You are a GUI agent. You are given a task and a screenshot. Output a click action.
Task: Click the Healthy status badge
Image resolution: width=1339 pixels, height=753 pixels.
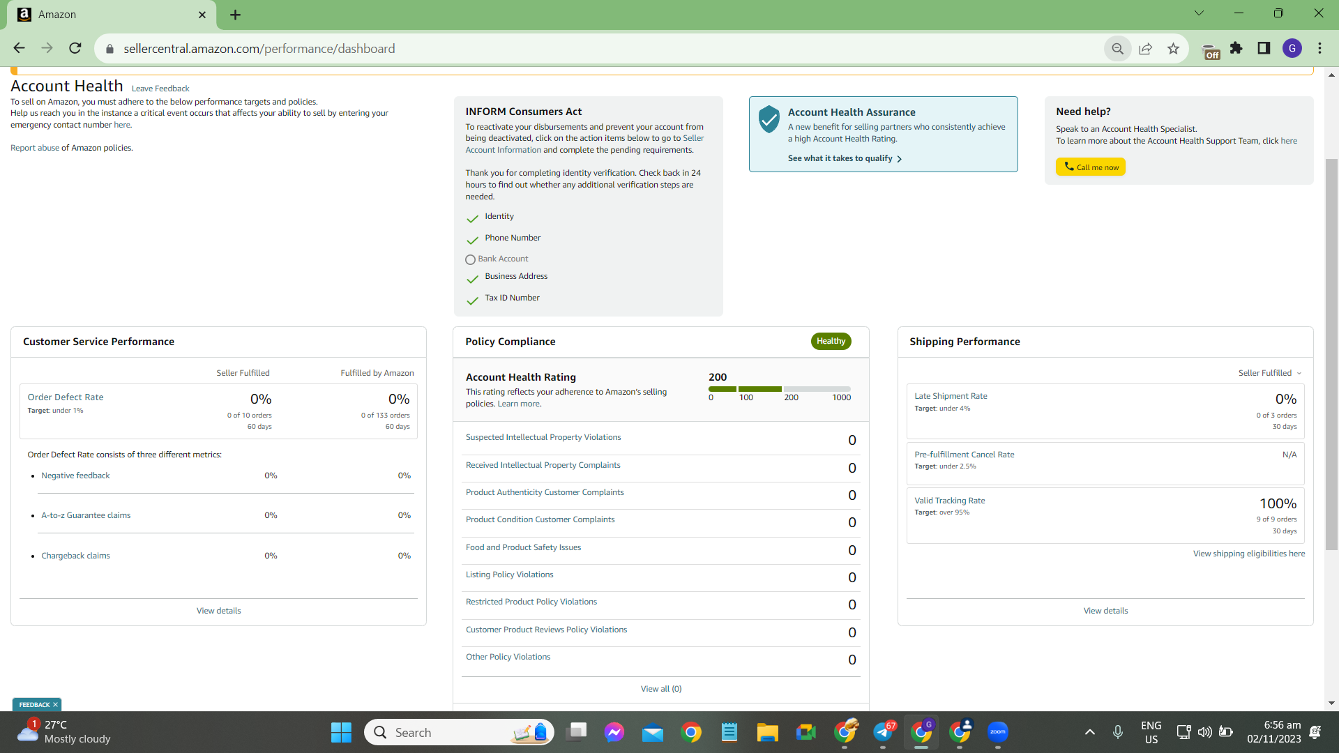click(x=831, y=341)
